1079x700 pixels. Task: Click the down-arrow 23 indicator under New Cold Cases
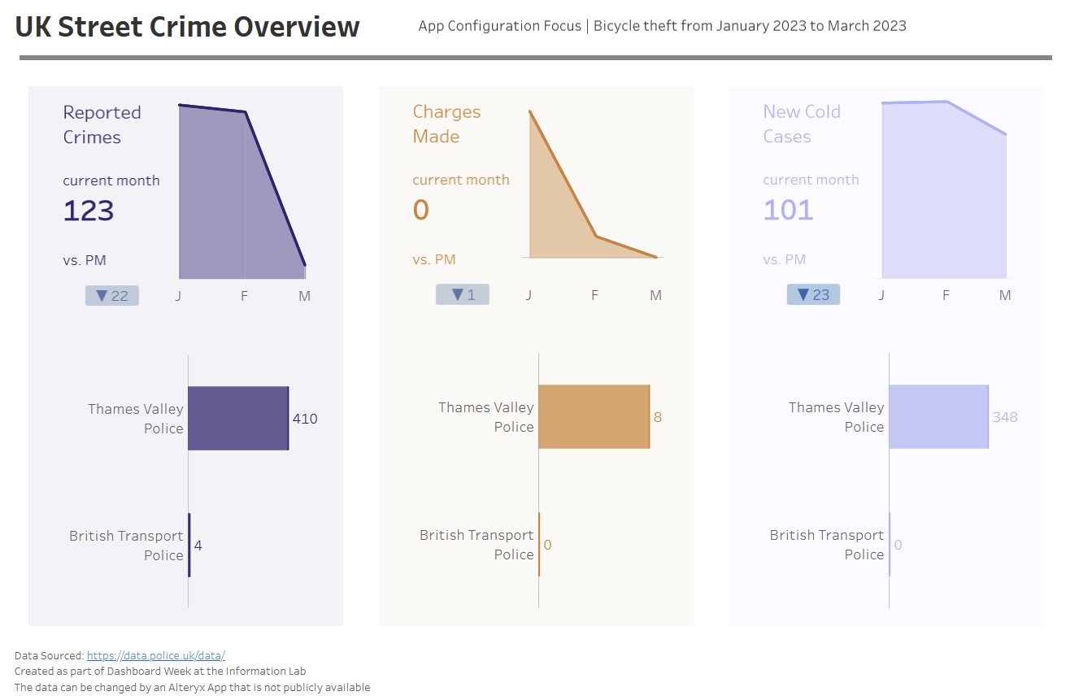(x=813, y=294)
